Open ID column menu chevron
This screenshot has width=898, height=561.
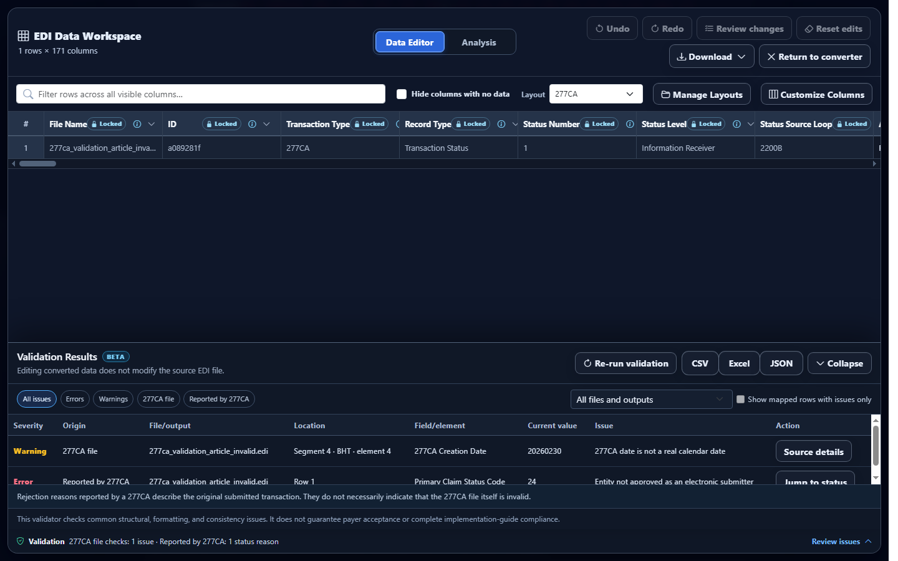(266, 124)
